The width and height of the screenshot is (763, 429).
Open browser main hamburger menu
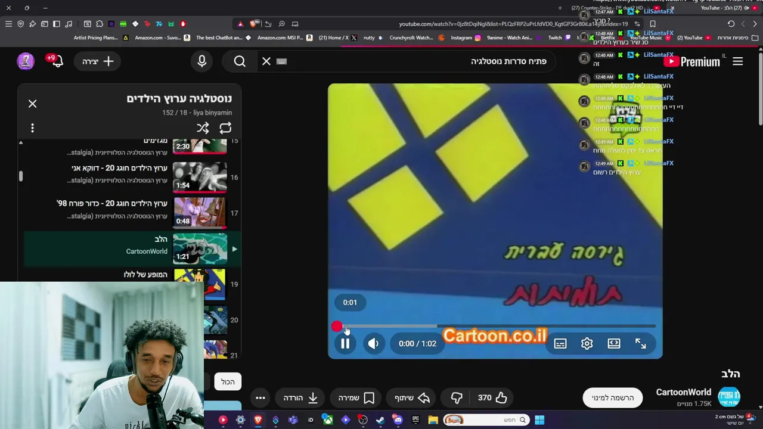(8, 24)
